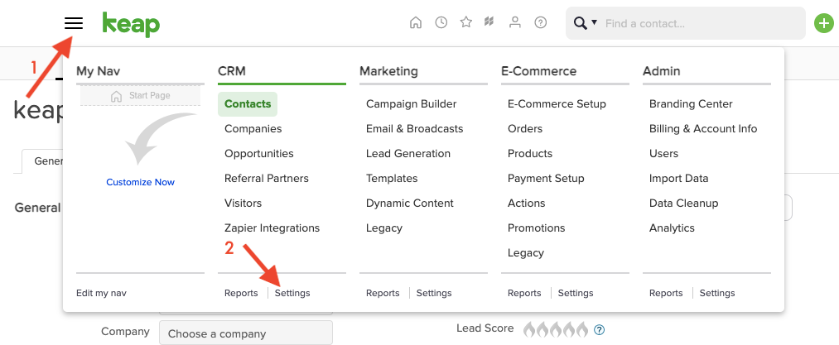Screen dimensions: 839x345
Task: Open Zapier Integrations
Action: click(272, 228)
